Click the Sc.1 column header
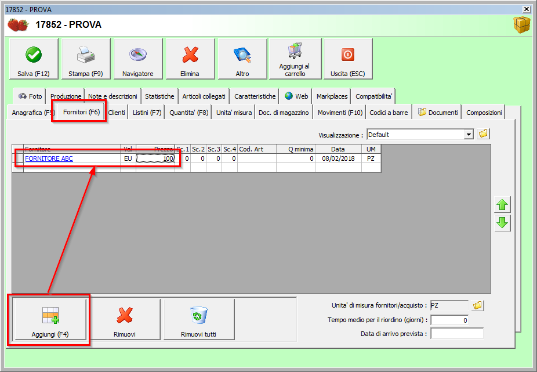 (x=183, y=149)
